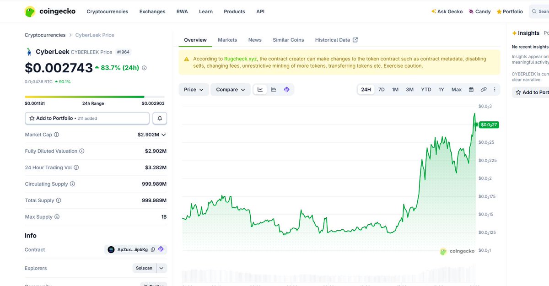Viewport: 549px width, 286px height.
Task: Open Historical Data external link
Action: coord(336,40)
